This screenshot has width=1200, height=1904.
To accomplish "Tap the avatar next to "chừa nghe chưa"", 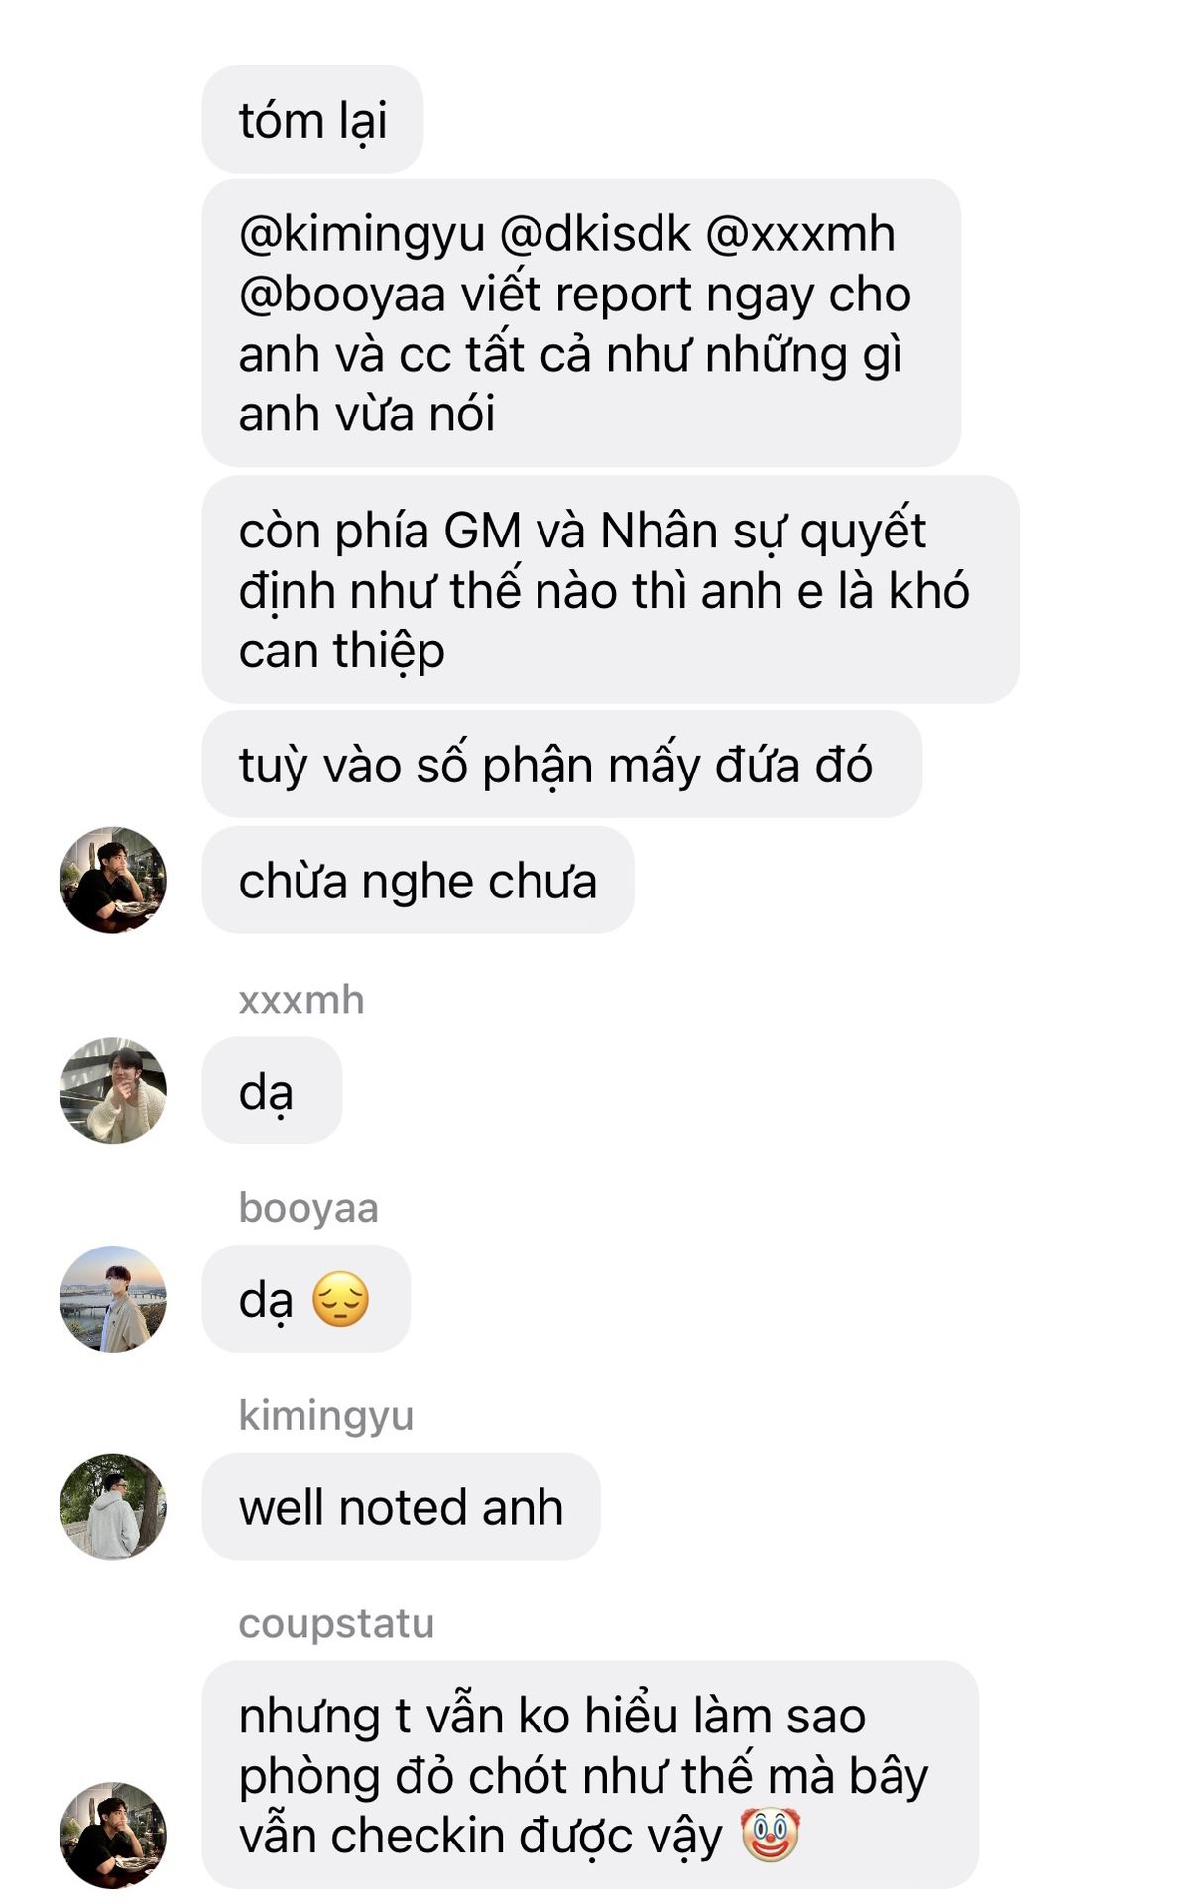I will (112, 880).
